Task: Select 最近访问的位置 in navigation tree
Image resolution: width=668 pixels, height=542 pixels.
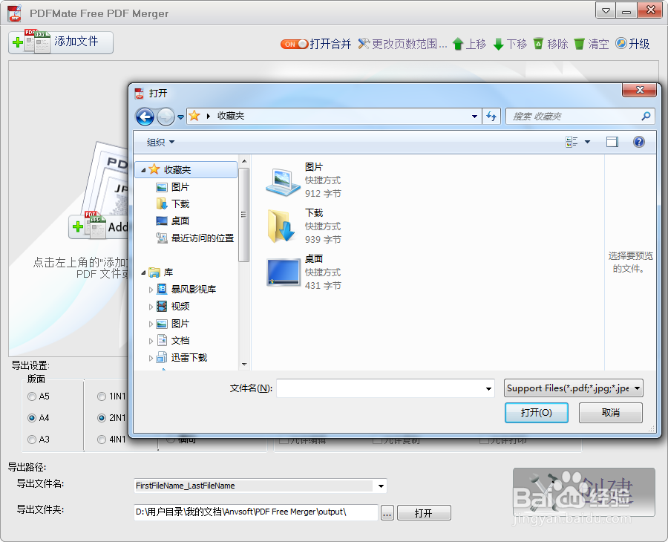Action: point(203,238)
